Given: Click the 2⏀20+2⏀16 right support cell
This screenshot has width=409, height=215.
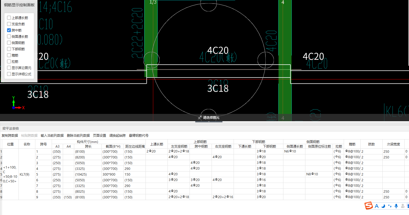Looking at the screenshot, I should pyautogui.click(x=223, y=197).
